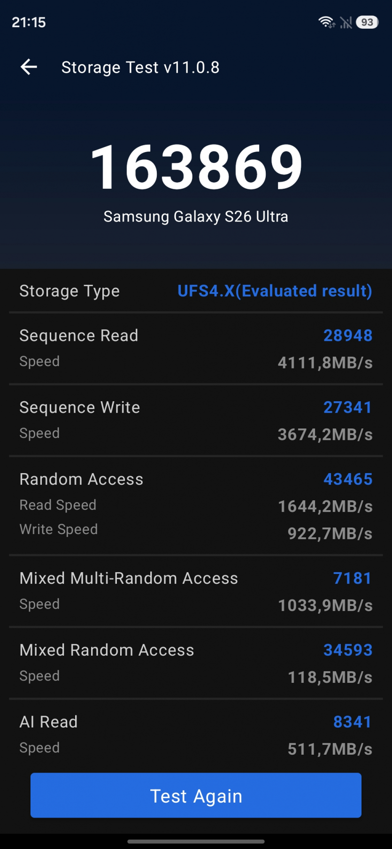Image resolution: width=392 pixels, height=849 pixels.
Task: Tap the back arrow icon
Action: pos(29,67)
